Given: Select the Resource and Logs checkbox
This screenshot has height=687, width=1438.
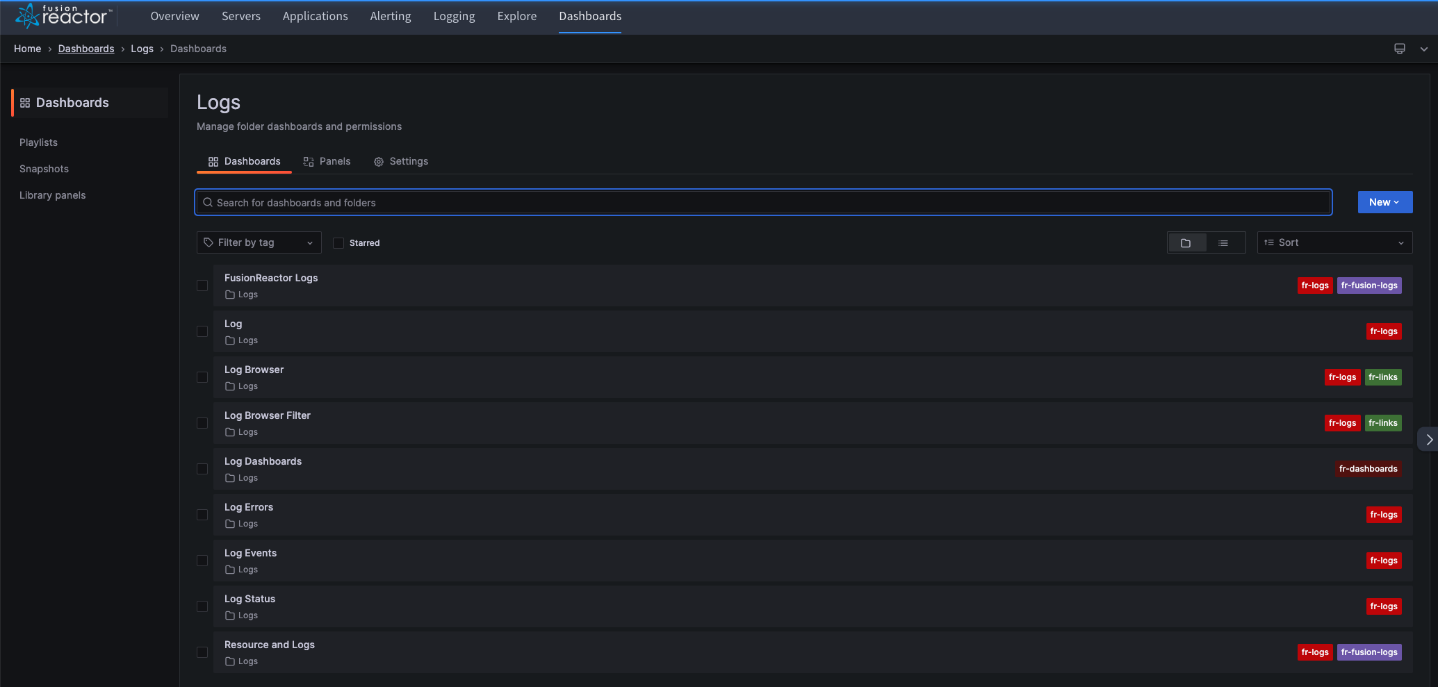Looking at the screenshot, I should point(202,652).
